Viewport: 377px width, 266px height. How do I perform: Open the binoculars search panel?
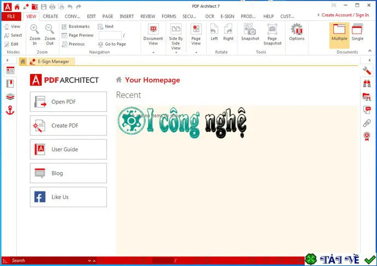(367, 83)
